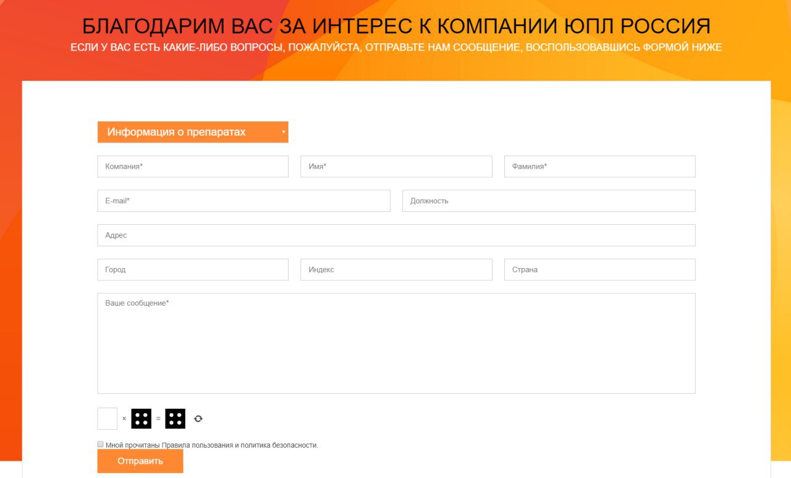The width and height of the screenshot is (791, 478).
Task: Focus the Имя text field
Action: [396, 167]
